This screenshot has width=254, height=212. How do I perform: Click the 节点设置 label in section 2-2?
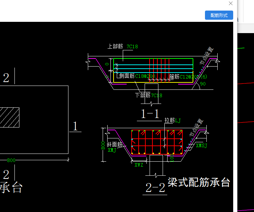tap(196, 127)
